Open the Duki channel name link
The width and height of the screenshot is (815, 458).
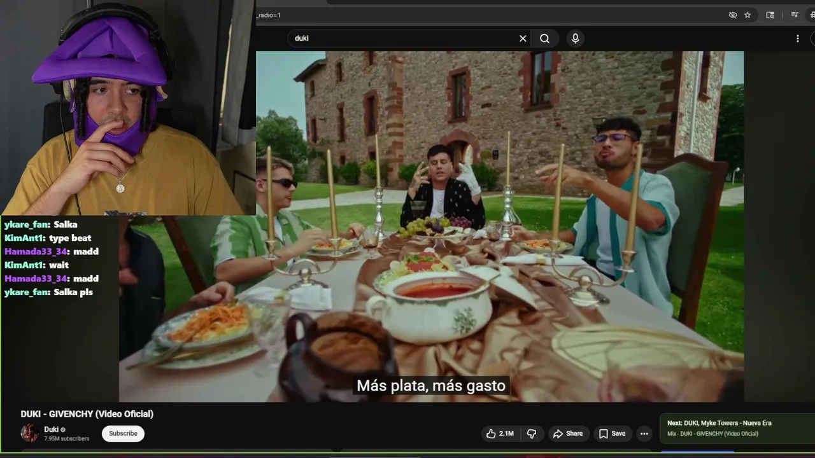click(x=51, y=429)
